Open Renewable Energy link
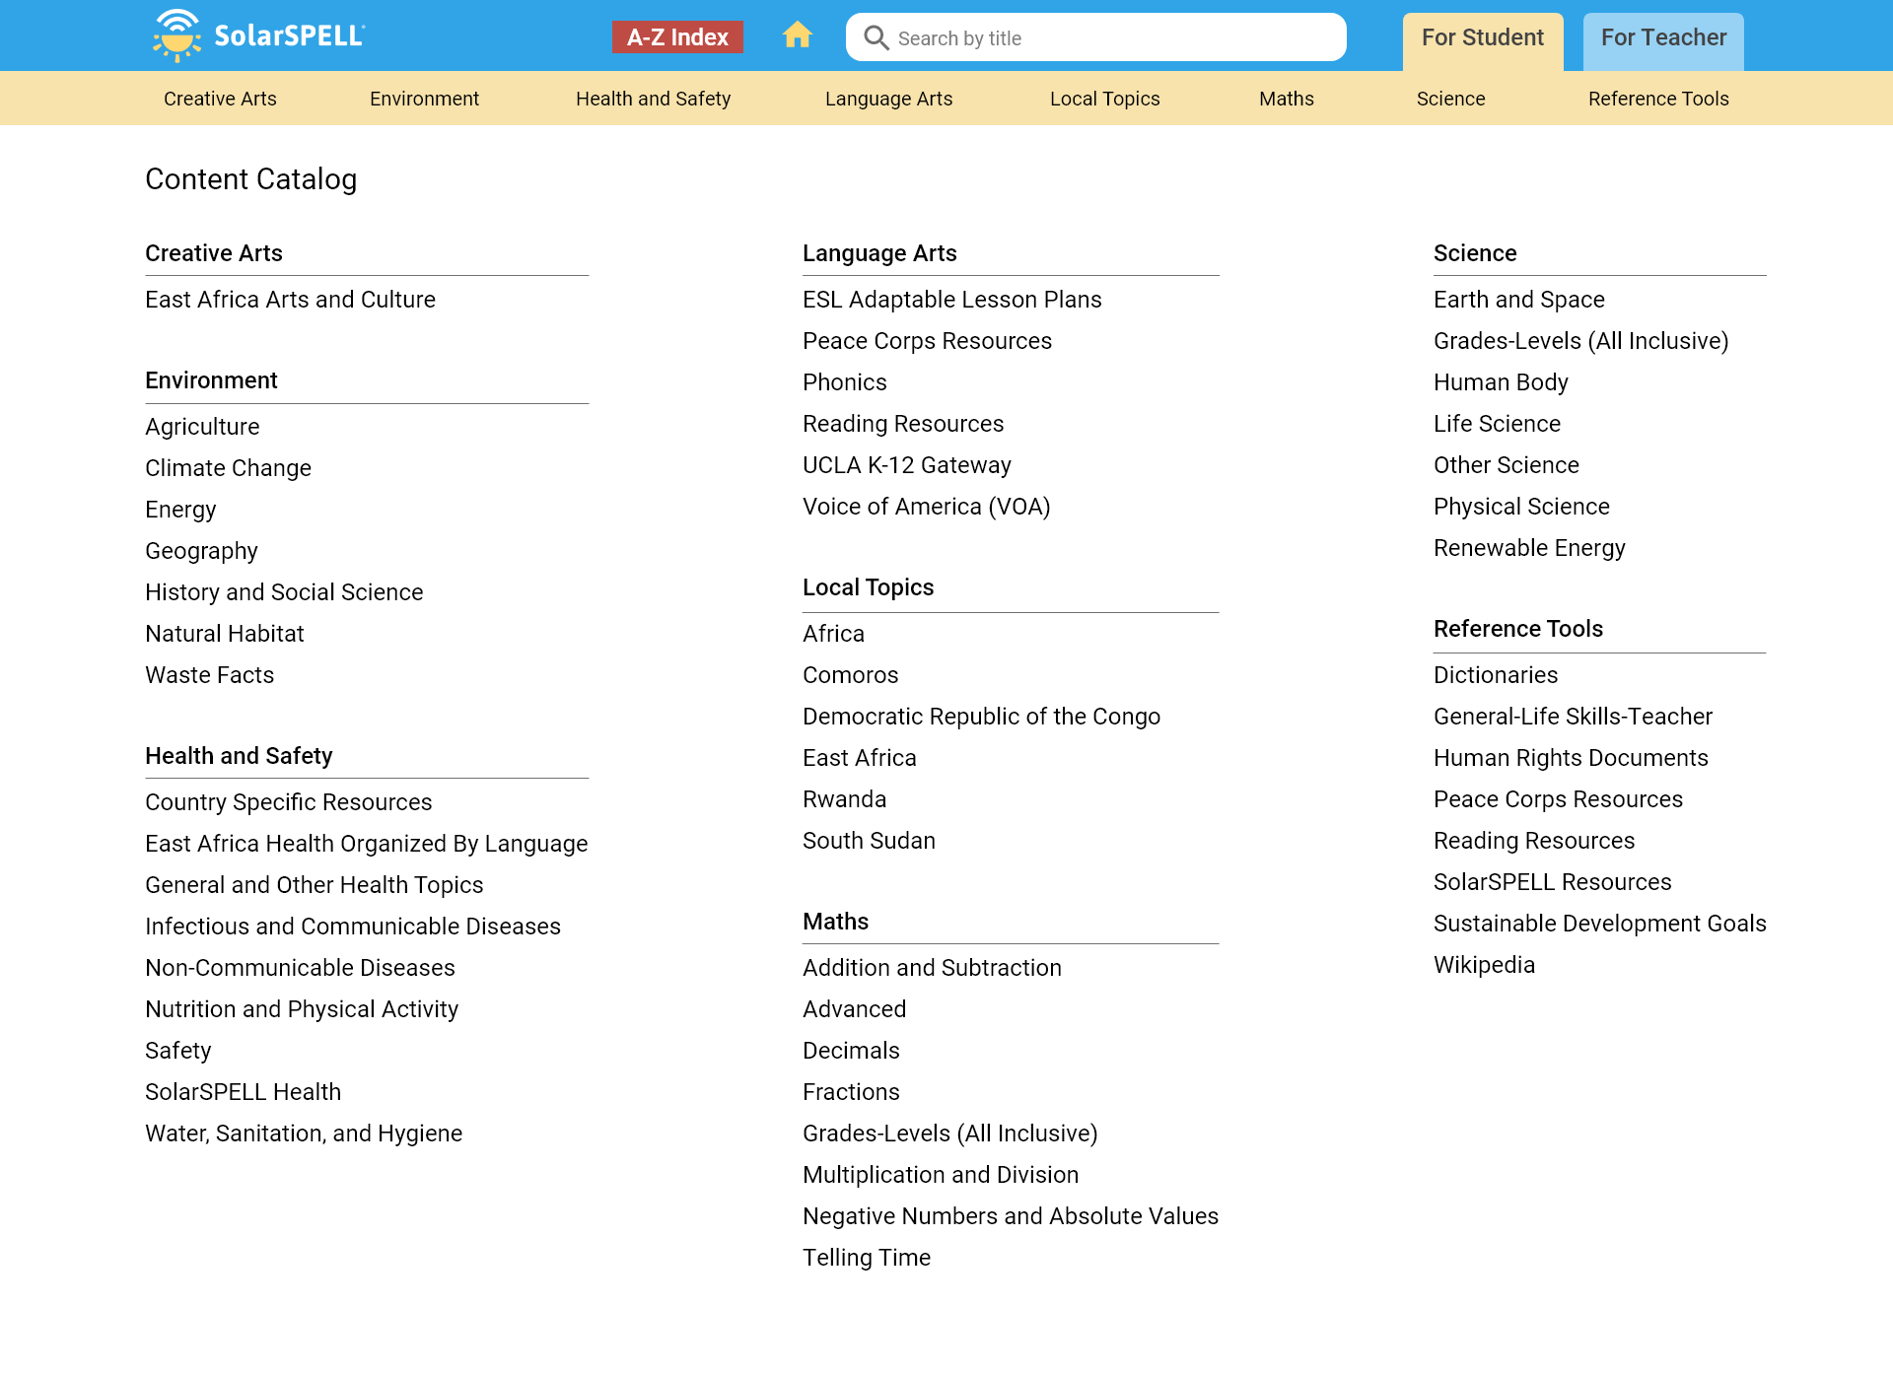Screen dimensions: 1893x1375 [x=1529, y=548]
